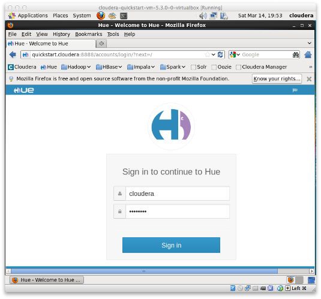Viewport: 321px width, 299px height.
Task: Dismiss the Mozilla Firefox notification bar
Action: [x=309, y=79]
